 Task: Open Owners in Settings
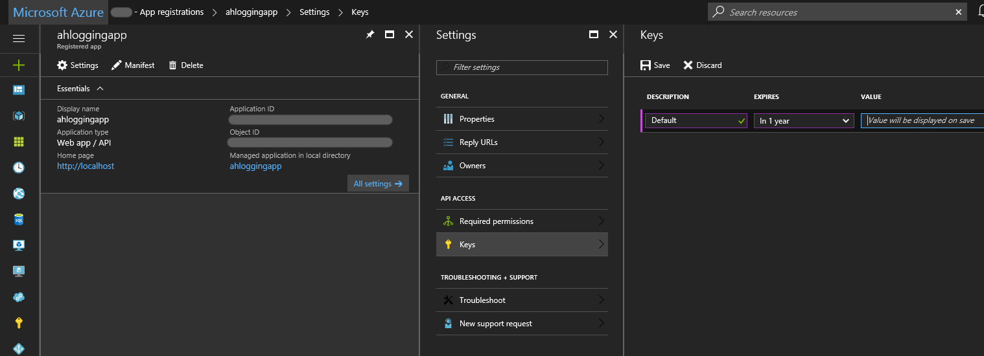[522, 165]
